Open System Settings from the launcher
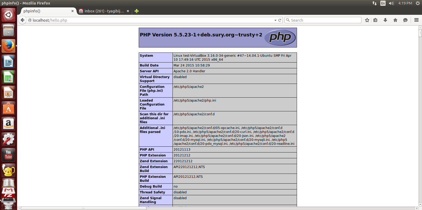The height and width of the screenshot is (210, 422). (8, 139)
